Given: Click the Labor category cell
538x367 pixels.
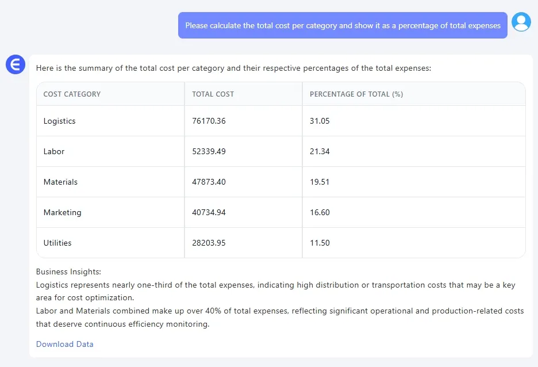Looking at the screenshot, I should pos(54,151).
